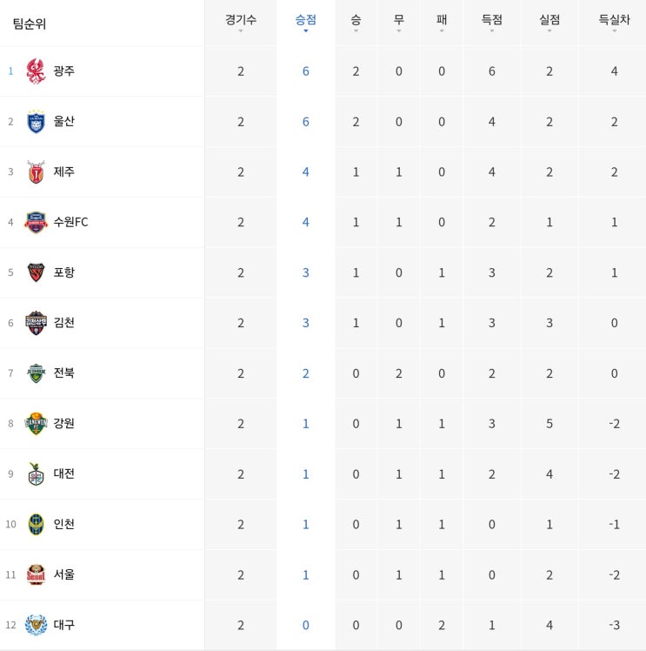The height and width of the screenshot is (651, 646).
Task: Sort table by 승점 column
Action: tap(305, 23)
